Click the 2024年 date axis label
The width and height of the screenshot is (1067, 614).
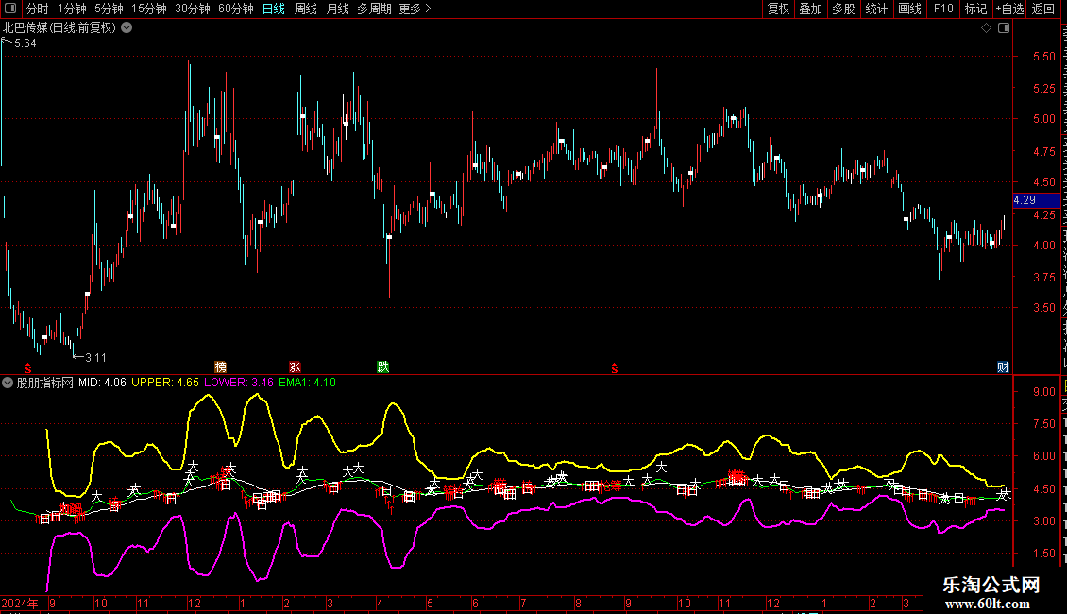tap(20, 603)
